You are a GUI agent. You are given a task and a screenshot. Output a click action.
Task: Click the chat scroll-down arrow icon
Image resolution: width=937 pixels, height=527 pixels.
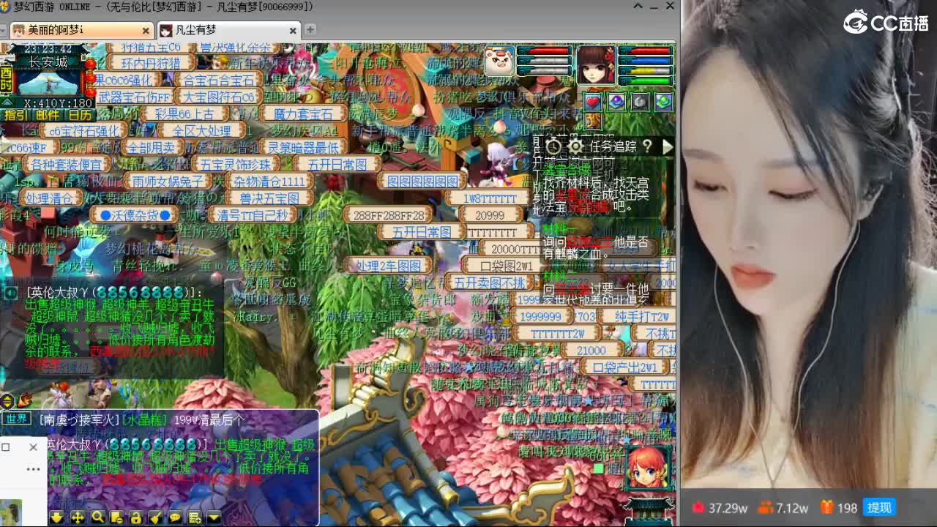[x=56, y=517]
